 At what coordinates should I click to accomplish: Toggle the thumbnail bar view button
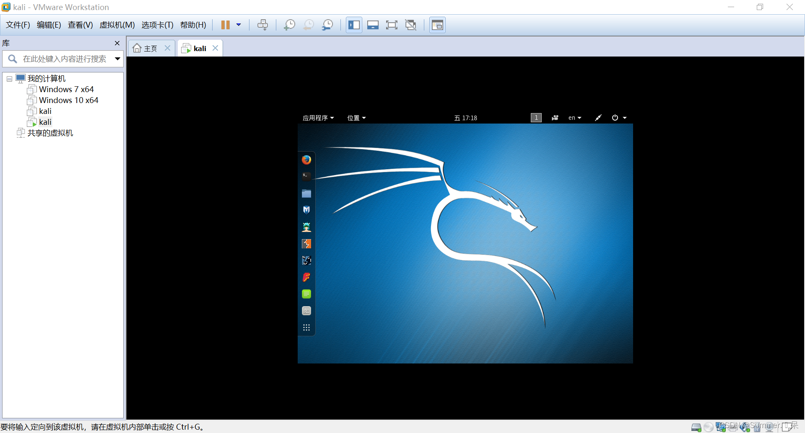(x=373, y=25)
